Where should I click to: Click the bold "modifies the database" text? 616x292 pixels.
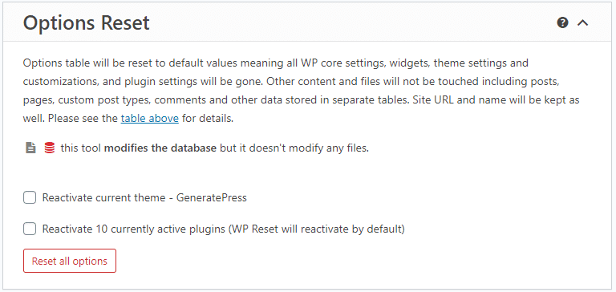pos(160,148)
